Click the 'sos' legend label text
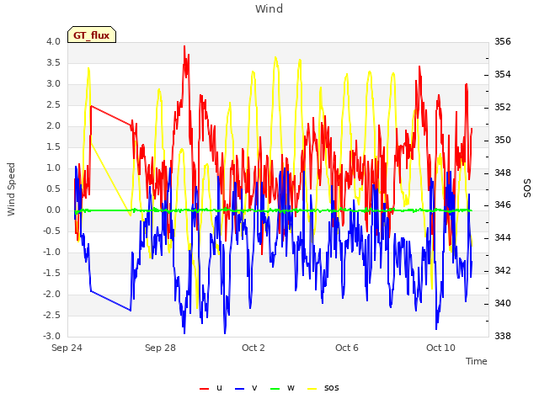This screenshot has height=404, width=539. [x=331, y=388]
